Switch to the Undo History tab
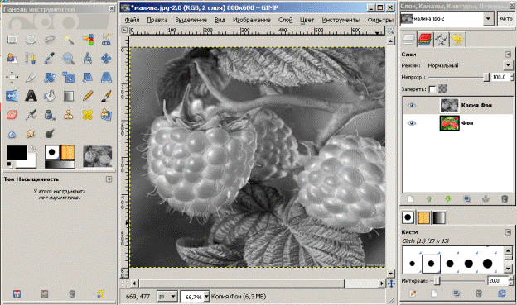This screenshot has height=305, width=517. point(457,40)
